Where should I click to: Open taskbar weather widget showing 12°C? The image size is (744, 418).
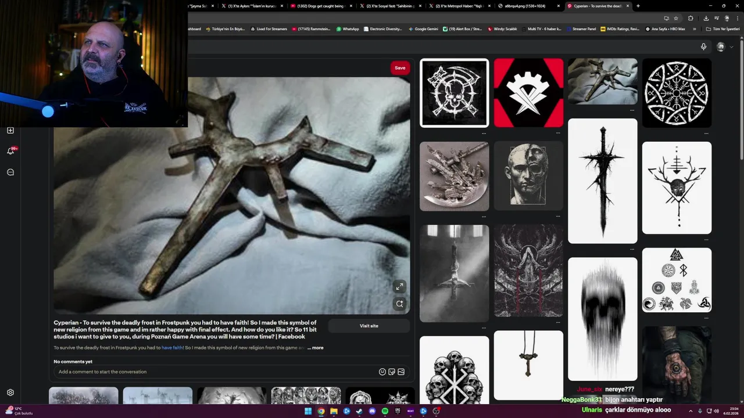pos(19,411)
